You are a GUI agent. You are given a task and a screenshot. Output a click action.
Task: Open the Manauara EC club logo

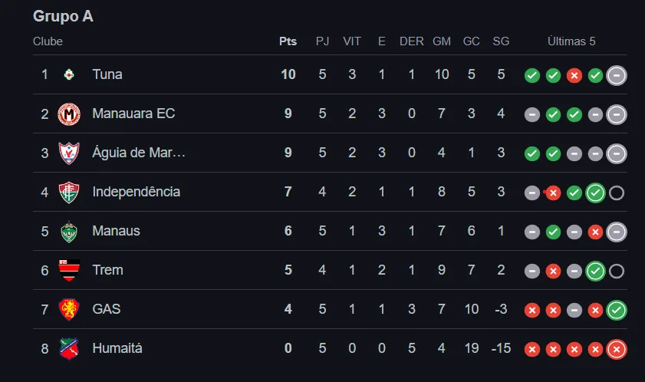tap(69, 114)
